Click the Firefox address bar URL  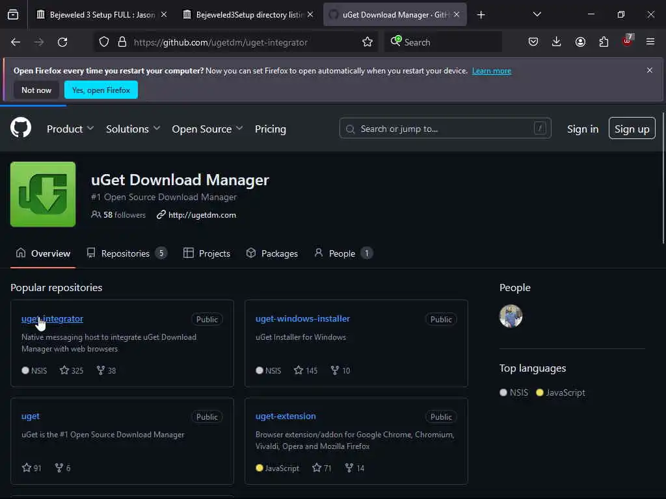pos(220,42)
